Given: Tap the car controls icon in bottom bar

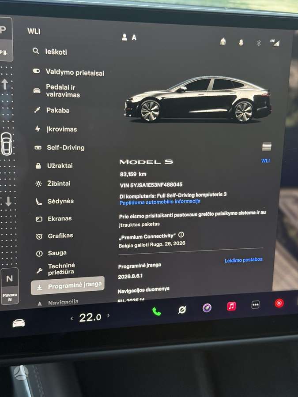Looking at the screenshot, I should 19,323.
